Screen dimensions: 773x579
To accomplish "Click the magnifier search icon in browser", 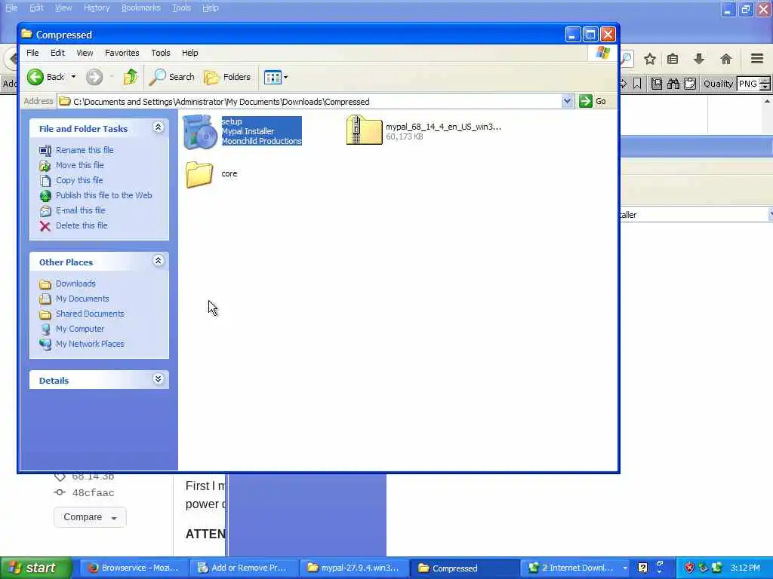I will click(626, 59).
